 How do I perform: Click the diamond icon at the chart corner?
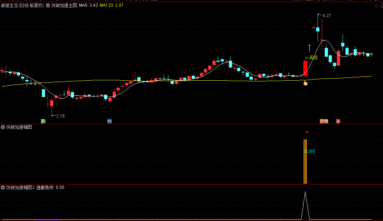pyautogui.click(x=377, y=5)
